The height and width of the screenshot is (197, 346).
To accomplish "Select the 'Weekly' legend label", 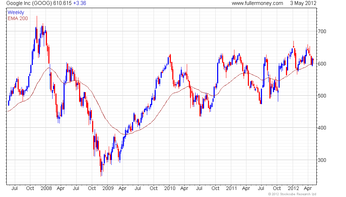I will pos(16,13).
